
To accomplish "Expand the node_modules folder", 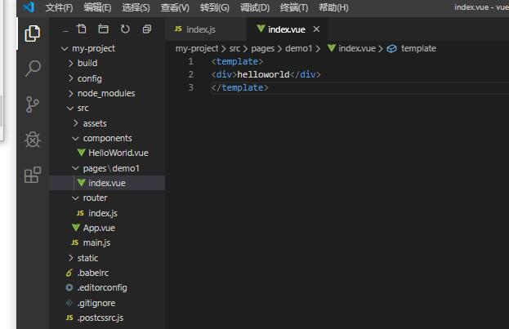I will click(x=70, y=93).
